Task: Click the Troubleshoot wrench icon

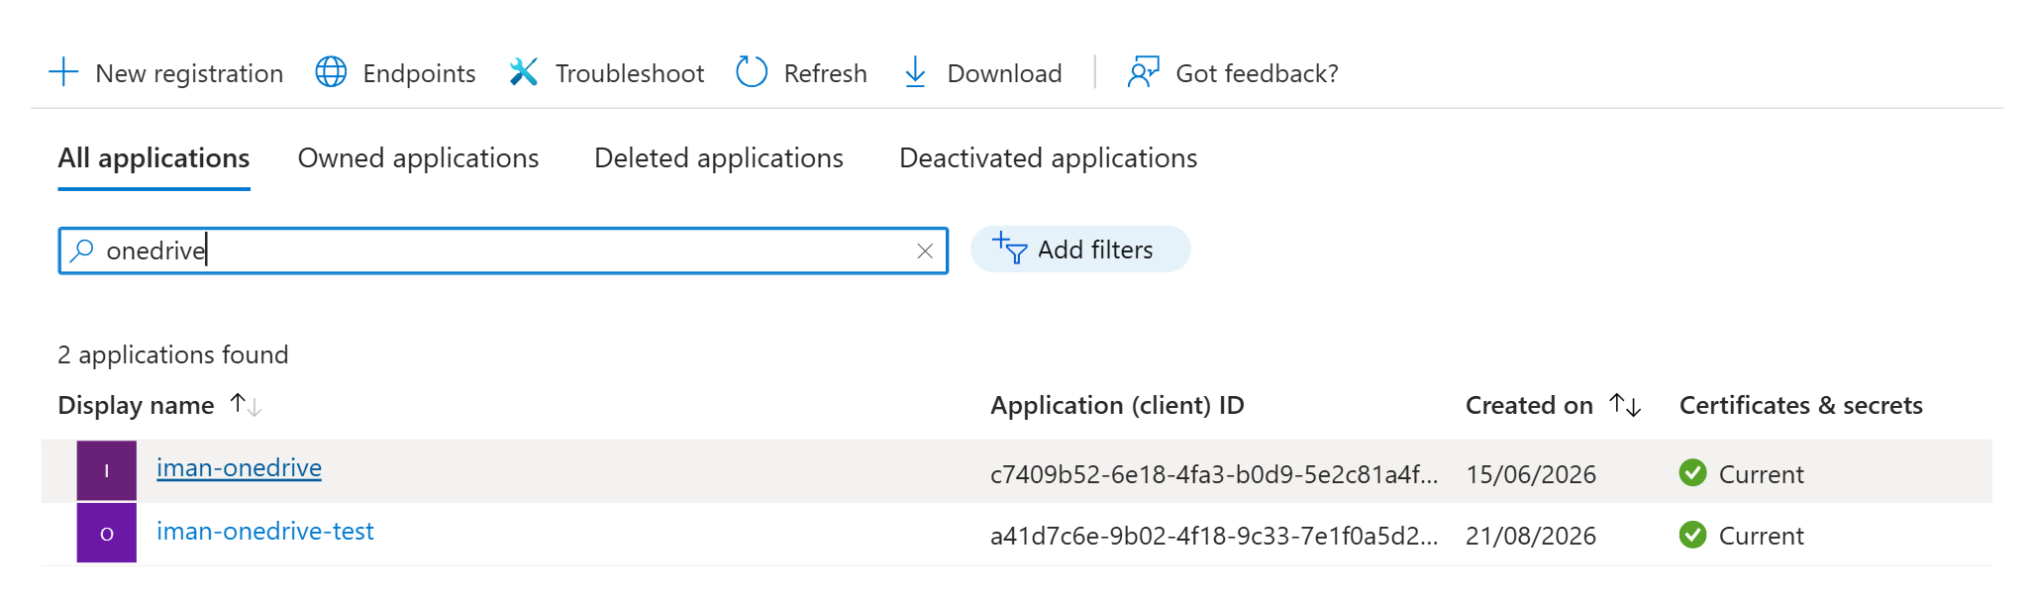Action: [x=523, y=72]
